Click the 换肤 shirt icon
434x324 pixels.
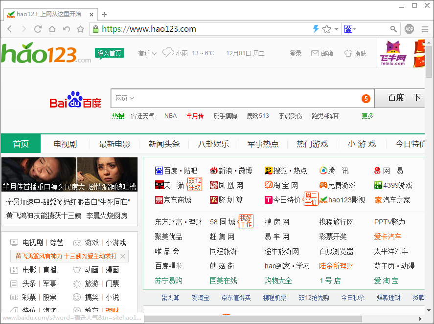pos(348,53)
